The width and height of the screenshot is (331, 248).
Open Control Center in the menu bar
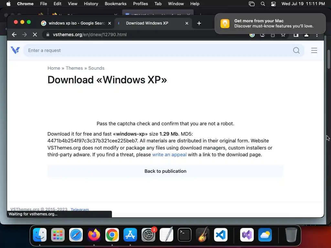pos(273,4)
